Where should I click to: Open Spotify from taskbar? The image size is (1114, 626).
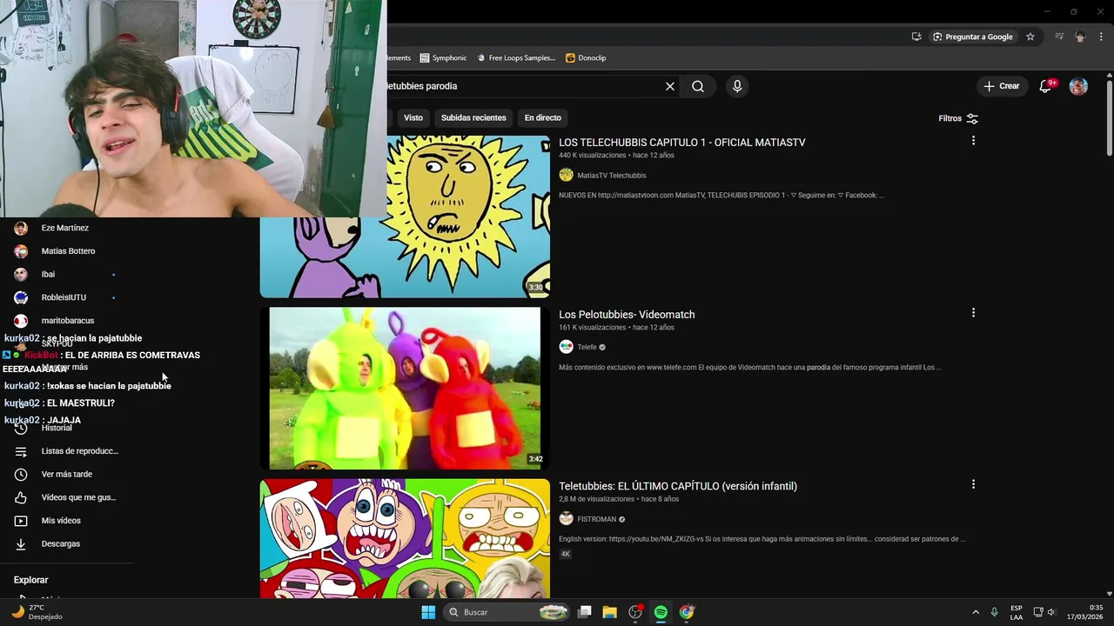point(661,612)
